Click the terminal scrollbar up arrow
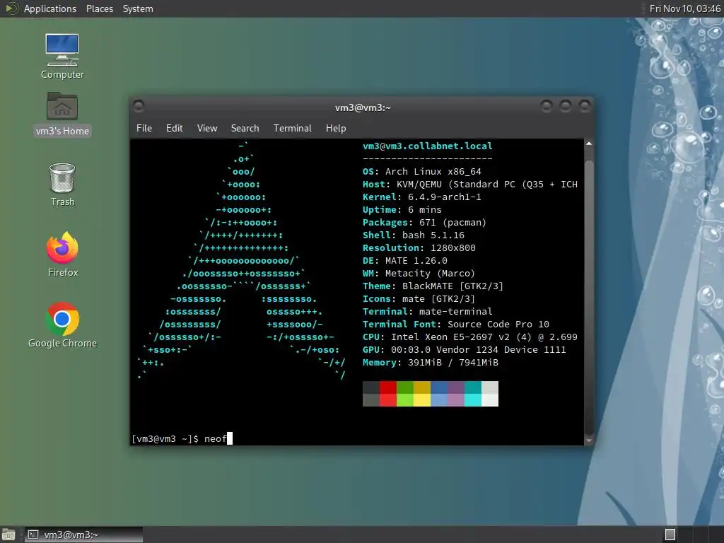The image size is (724, 543). click(x=589, y=144)
